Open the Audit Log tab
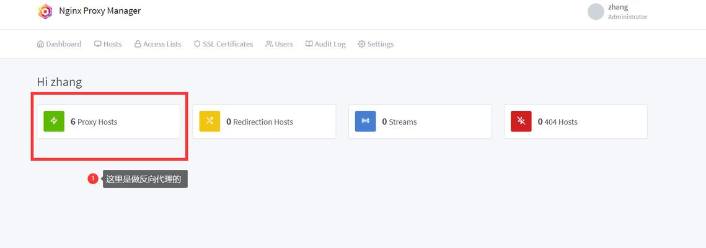The image size is (706, 248). coord(325,44)
